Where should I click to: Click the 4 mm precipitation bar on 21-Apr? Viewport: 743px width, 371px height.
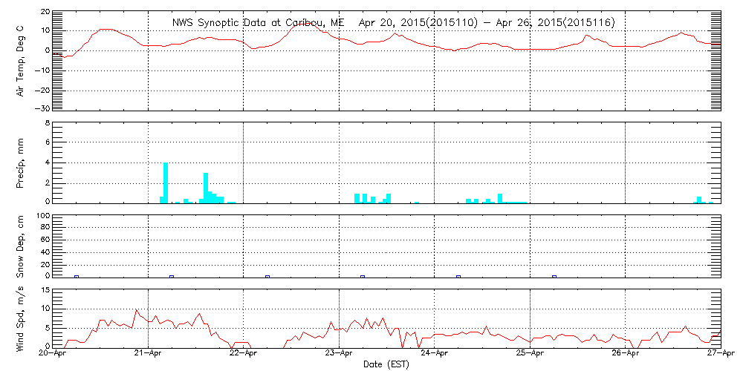pos(166,183)
